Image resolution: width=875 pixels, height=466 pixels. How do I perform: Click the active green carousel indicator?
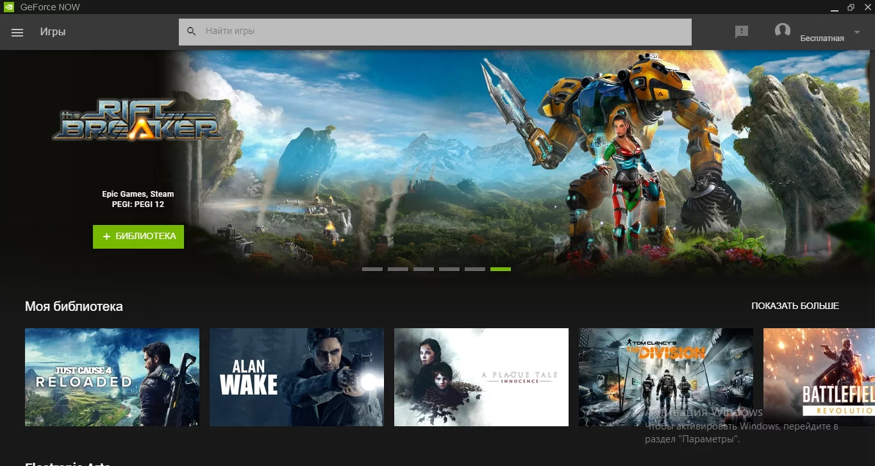(x=501, y=269)
